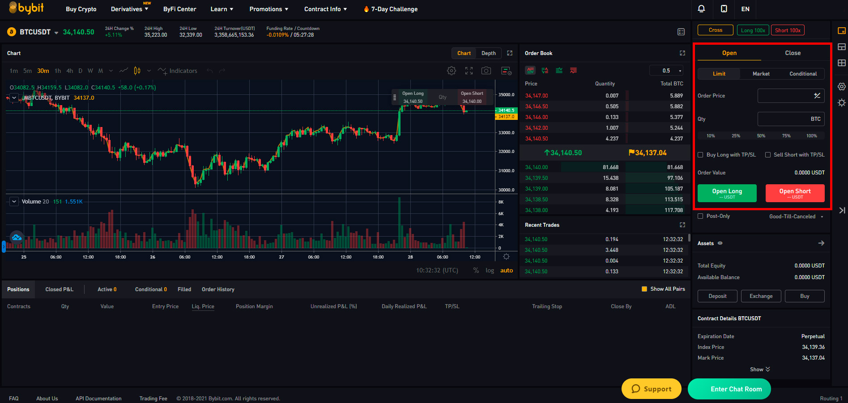The height and width of the screenshot is (403, 848).
Task: Open preferences gear in the right sidebar
Action: point(842,87)
